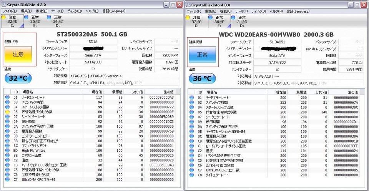
Task: Click スピンアップ再試行回数 row name, right window
Action: tap(222, 126)
